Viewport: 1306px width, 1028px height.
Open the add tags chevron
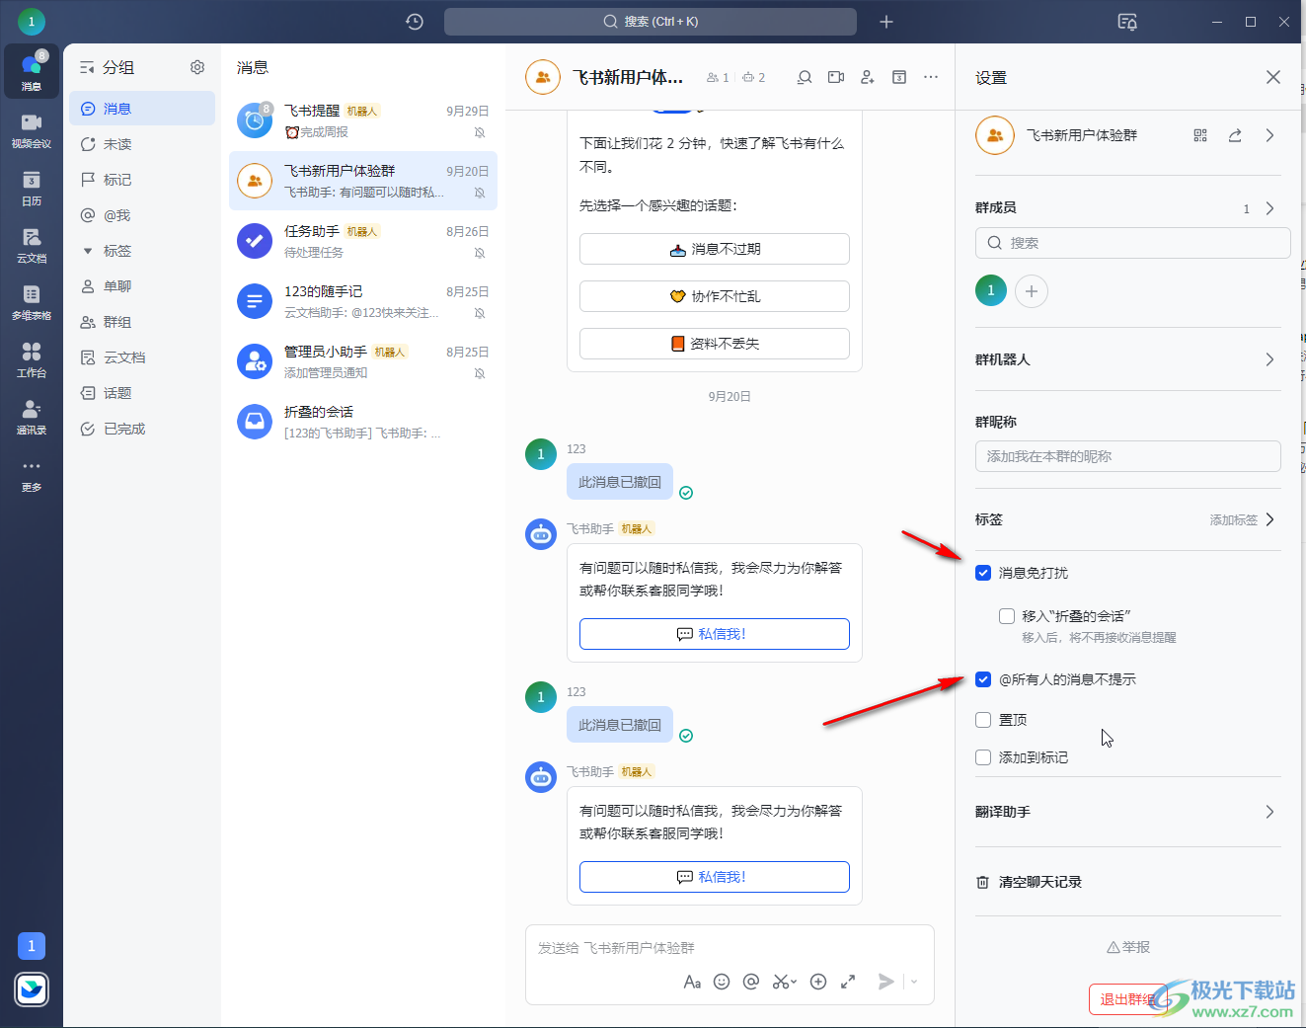coord(1269,519)
